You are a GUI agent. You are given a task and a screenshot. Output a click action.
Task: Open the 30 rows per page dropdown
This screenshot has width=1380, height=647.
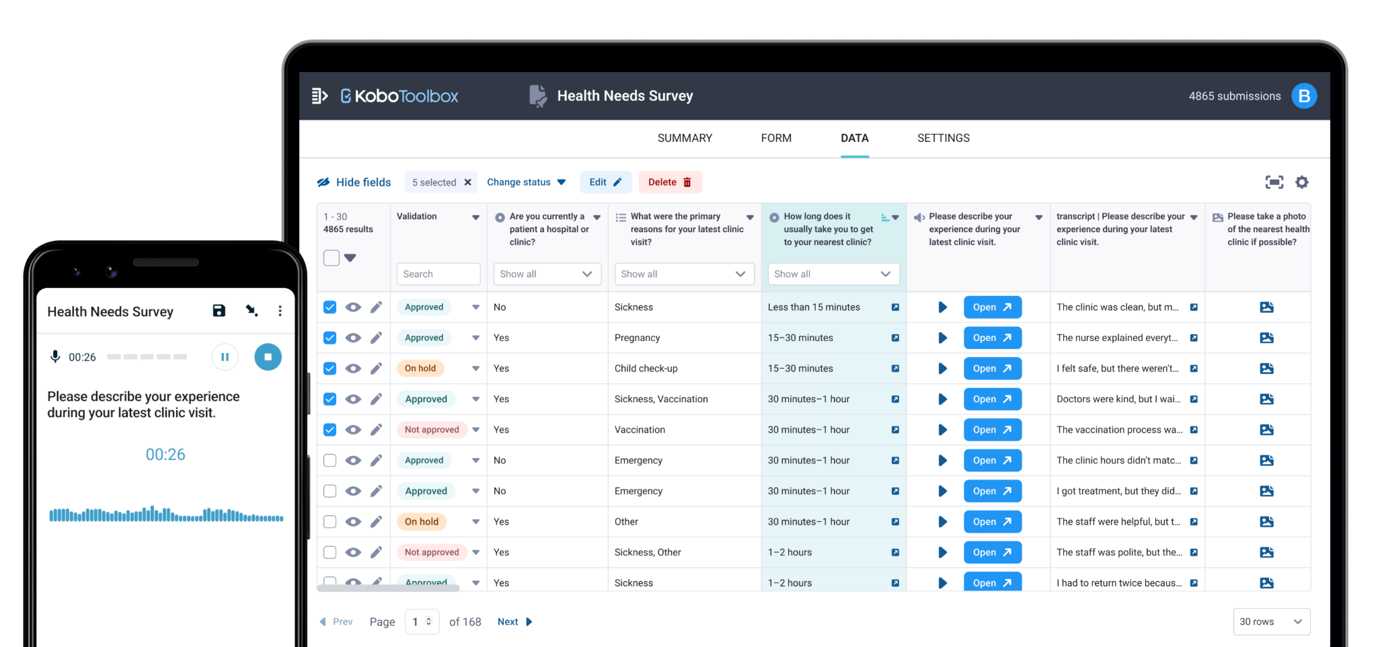tap(1271, 621)
